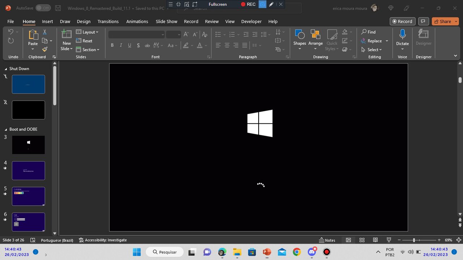Toggle text shadow
This screenshot has height=260, width=463.
tap(139, 45)
